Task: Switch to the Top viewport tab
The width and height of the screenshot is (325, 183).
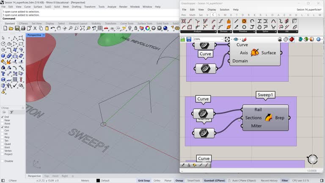Action: 47,176
